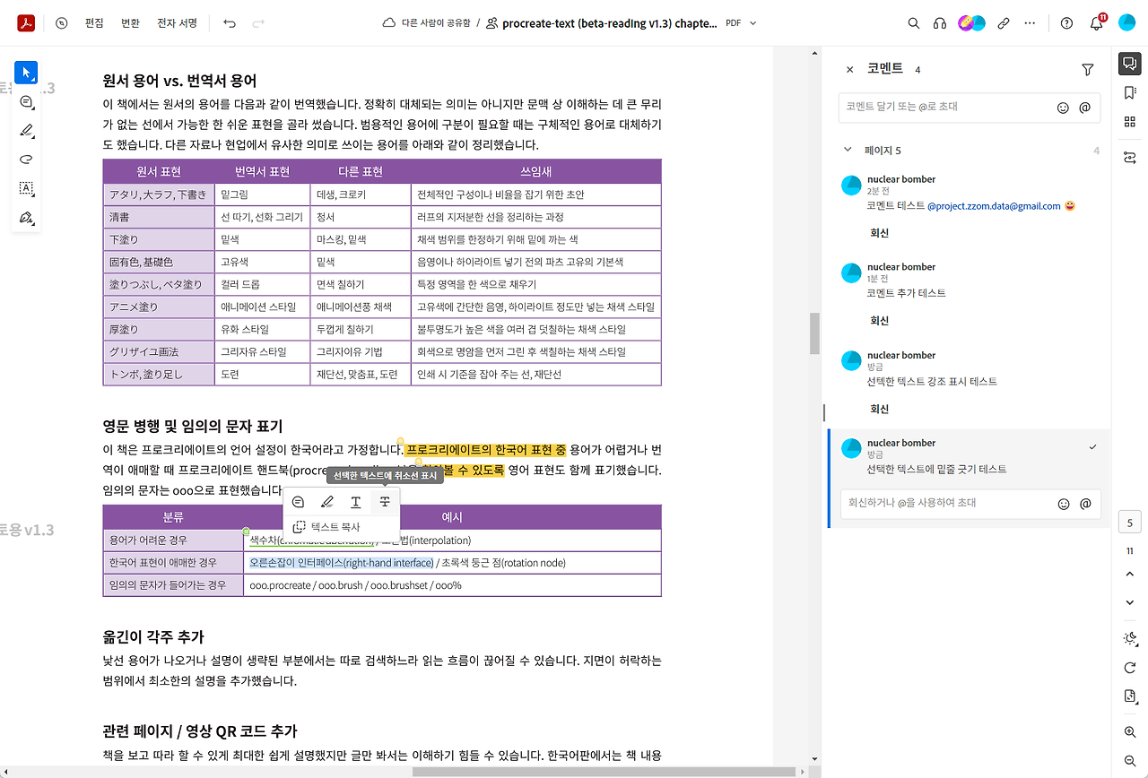Filter comments with the funnel icon
The width and height of the screenshot is (1148, 778).
pyautogui.click(x=1088, y=70)
